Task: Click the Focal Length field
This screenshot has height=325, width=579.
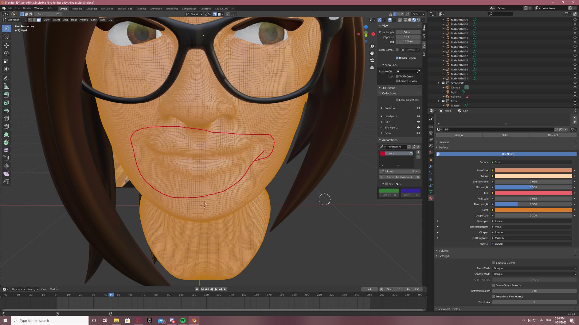Action: point(408,32)
